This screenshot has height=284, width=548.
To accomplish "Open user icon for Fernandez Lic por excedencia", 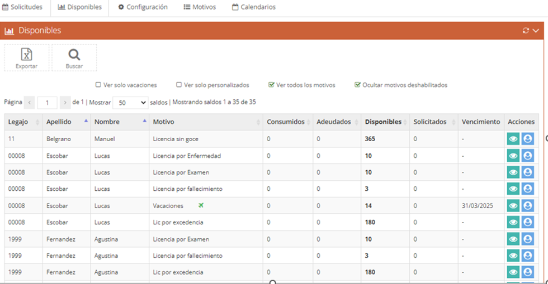I will [528, 272].
